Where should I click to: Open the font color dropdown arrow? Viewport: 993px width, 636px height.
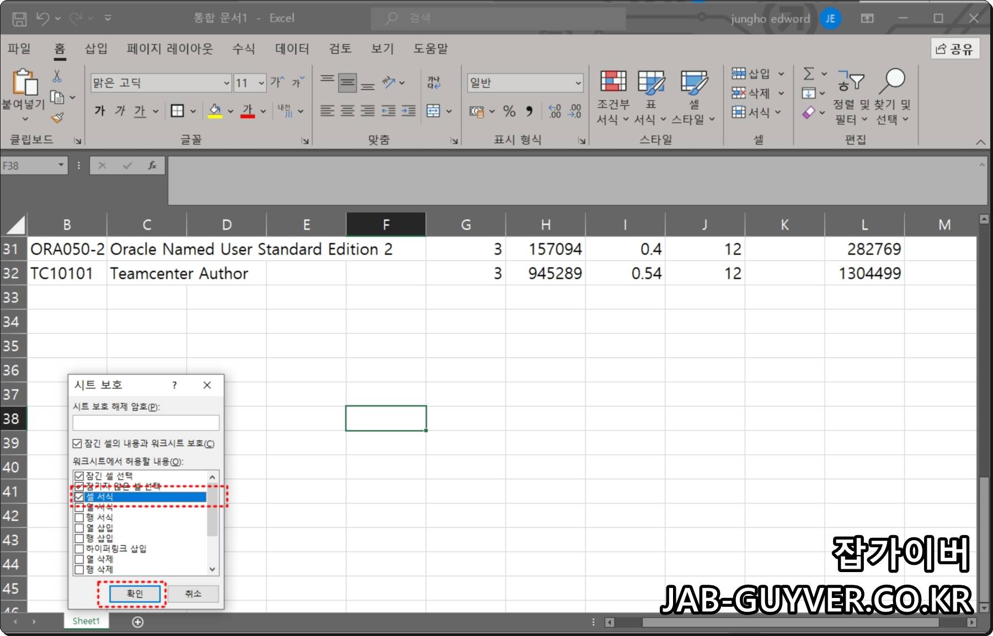[263, 111]
